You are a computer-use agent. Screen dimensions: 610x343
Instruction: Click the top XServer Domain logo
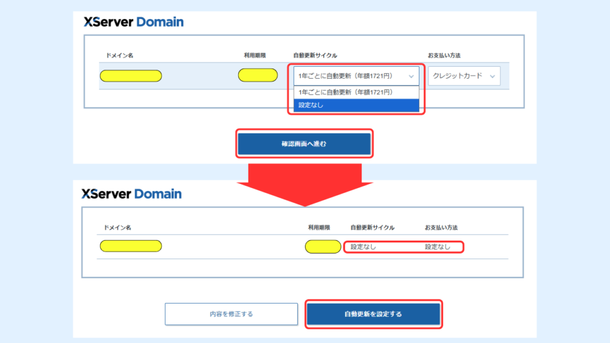(132, 21)
